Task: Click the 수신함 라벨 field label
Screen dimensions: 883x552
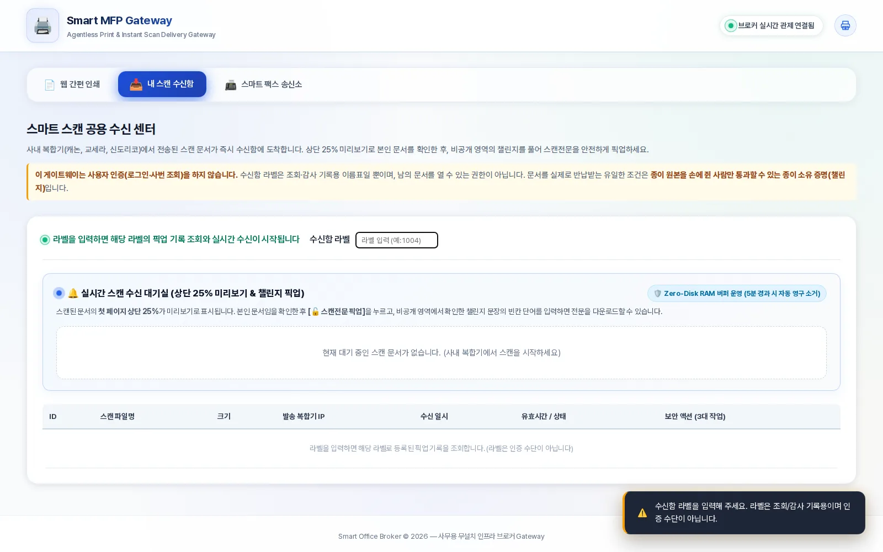Action: pyautogui.click(x=329, y=240)
